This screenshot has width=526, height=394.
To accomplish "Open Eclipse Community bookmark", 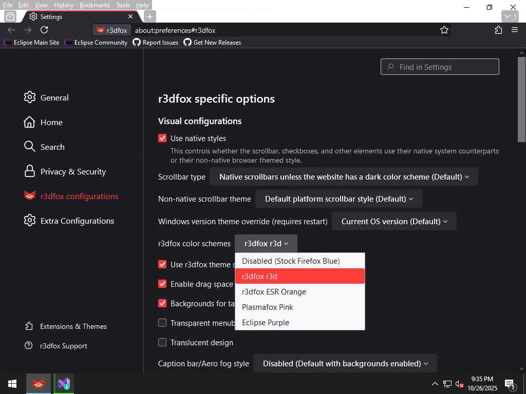I will [96, 43].
